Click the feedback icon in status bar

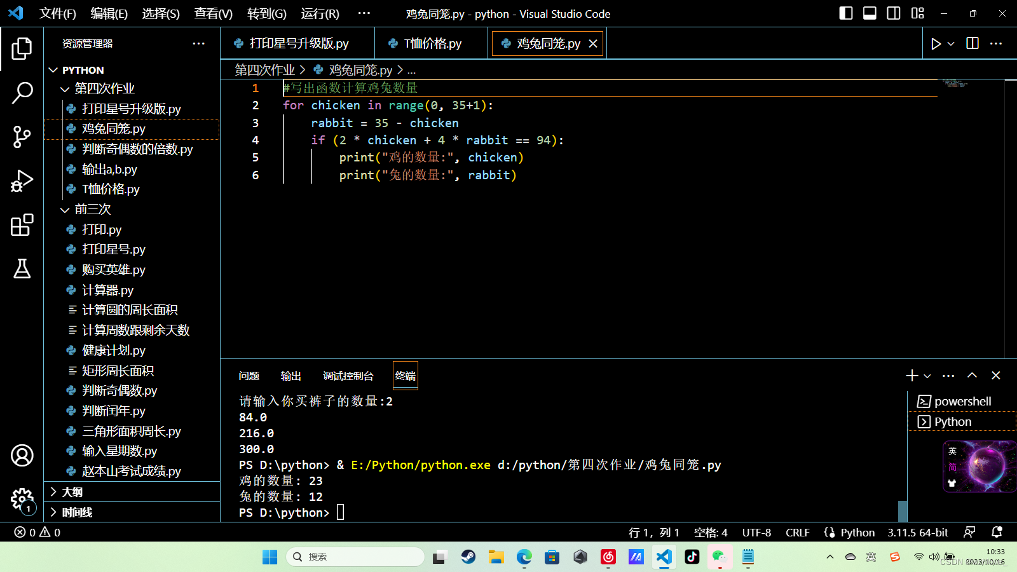tap(969, 533)
